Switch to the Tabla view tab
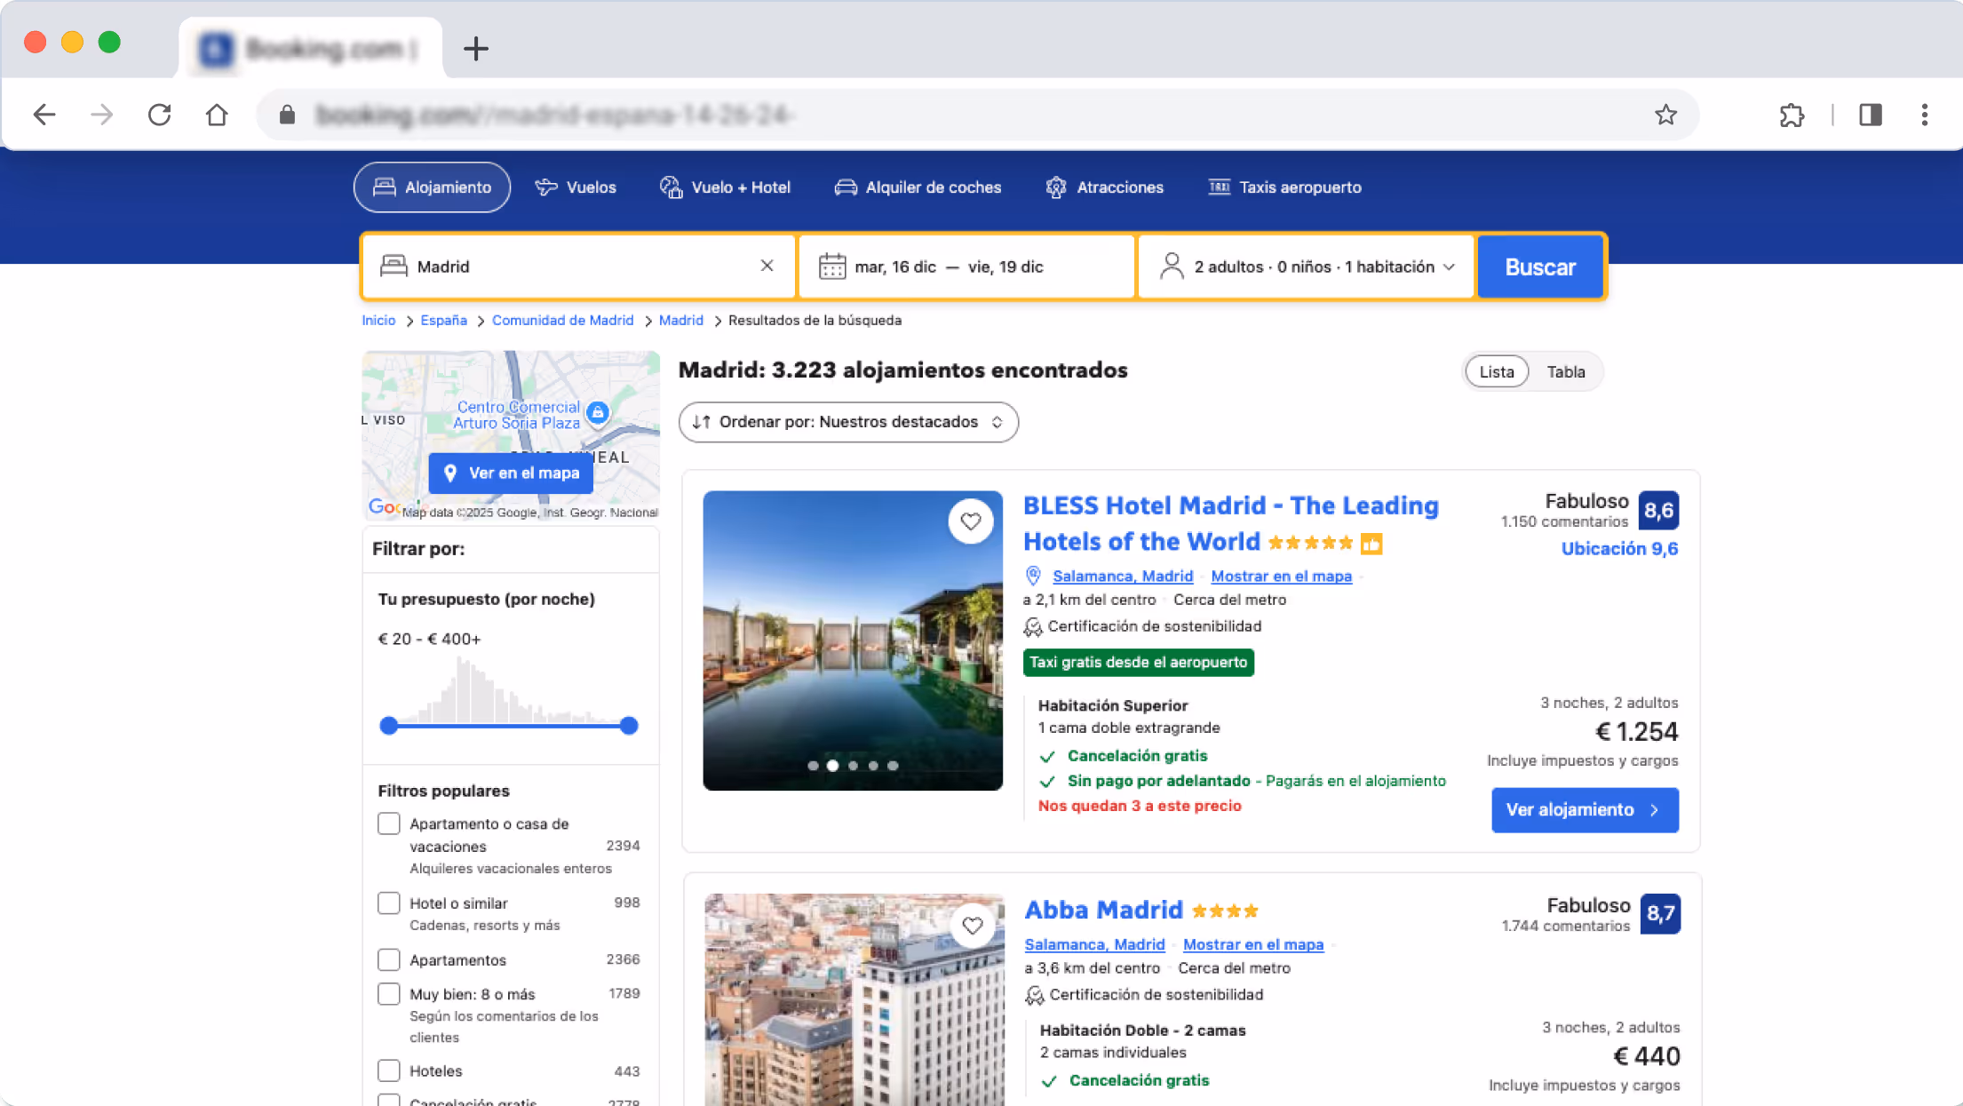 coord(1566,371)
